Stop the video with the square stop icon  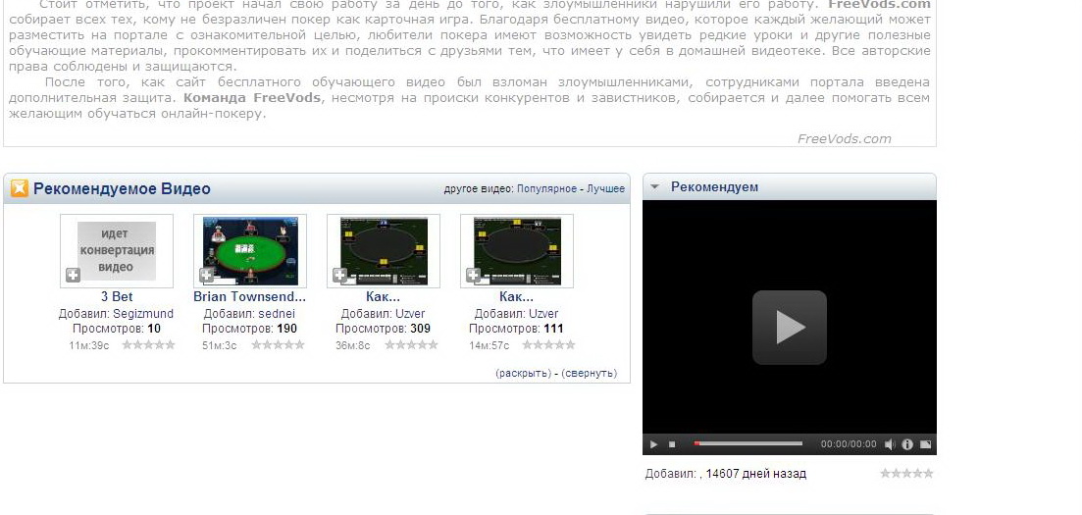tap(672, 444)
